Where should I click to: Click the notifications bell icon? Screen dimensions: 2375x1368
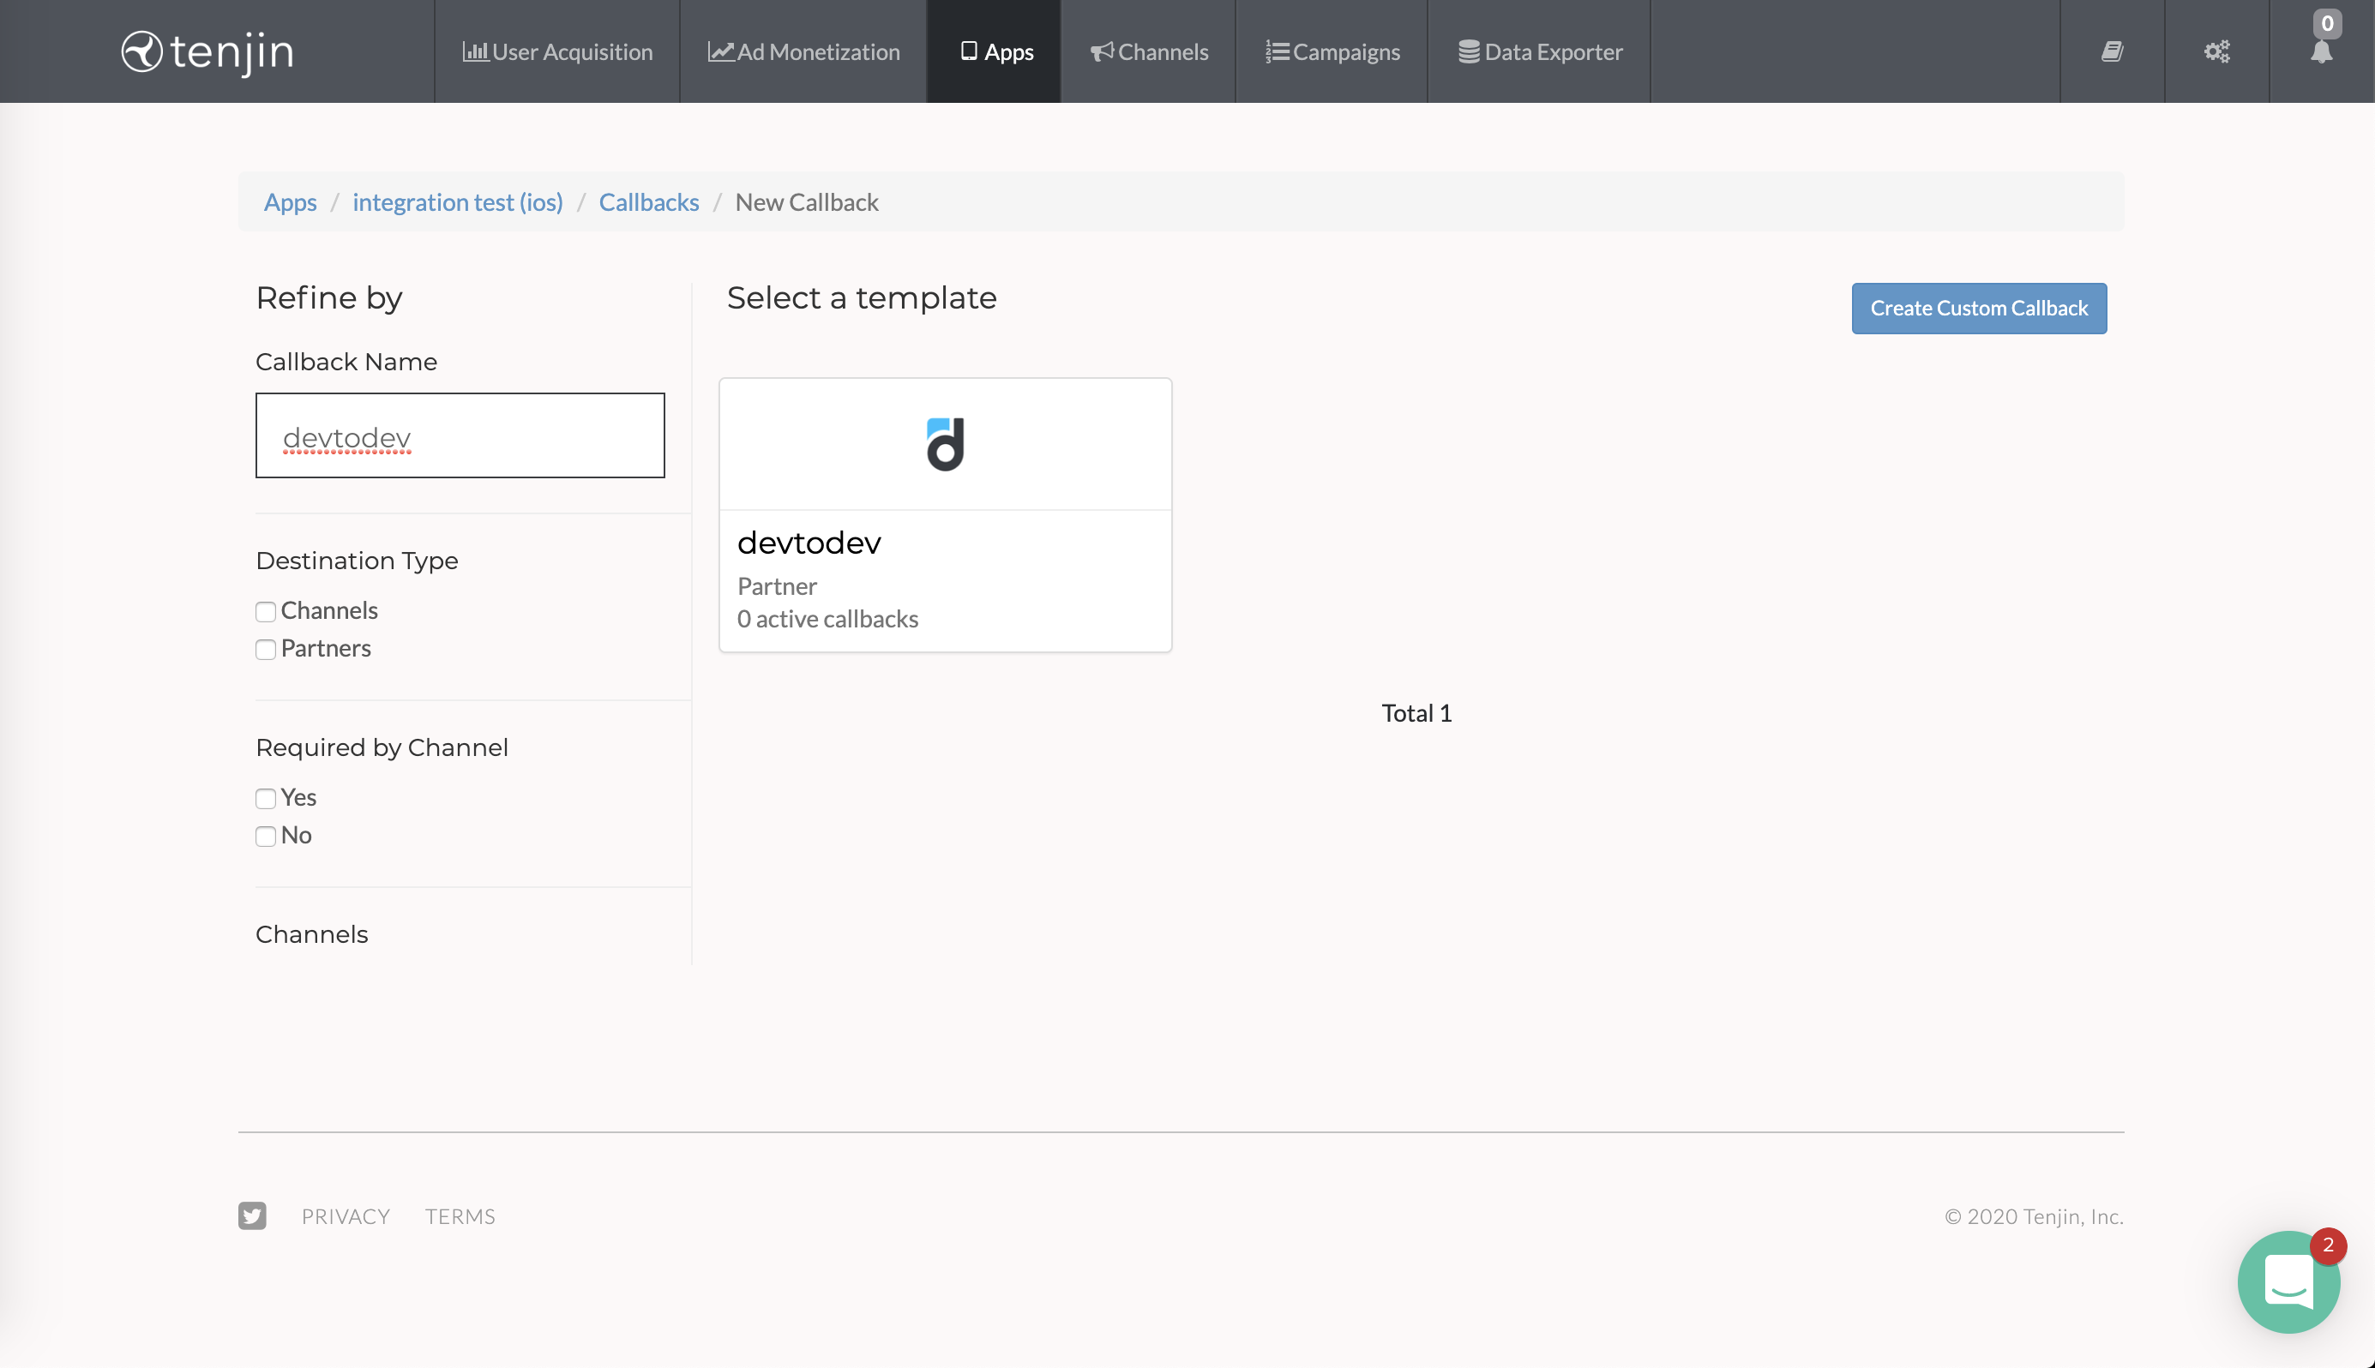(2320, 53)
